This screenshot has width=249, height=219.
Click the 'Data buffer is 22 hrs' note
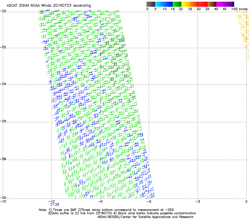pyautogui.click(x=122, y=213)
